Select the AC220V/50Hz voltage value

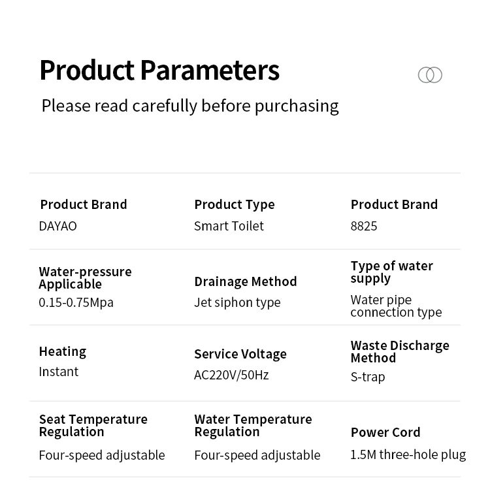(x=231, y=375)
